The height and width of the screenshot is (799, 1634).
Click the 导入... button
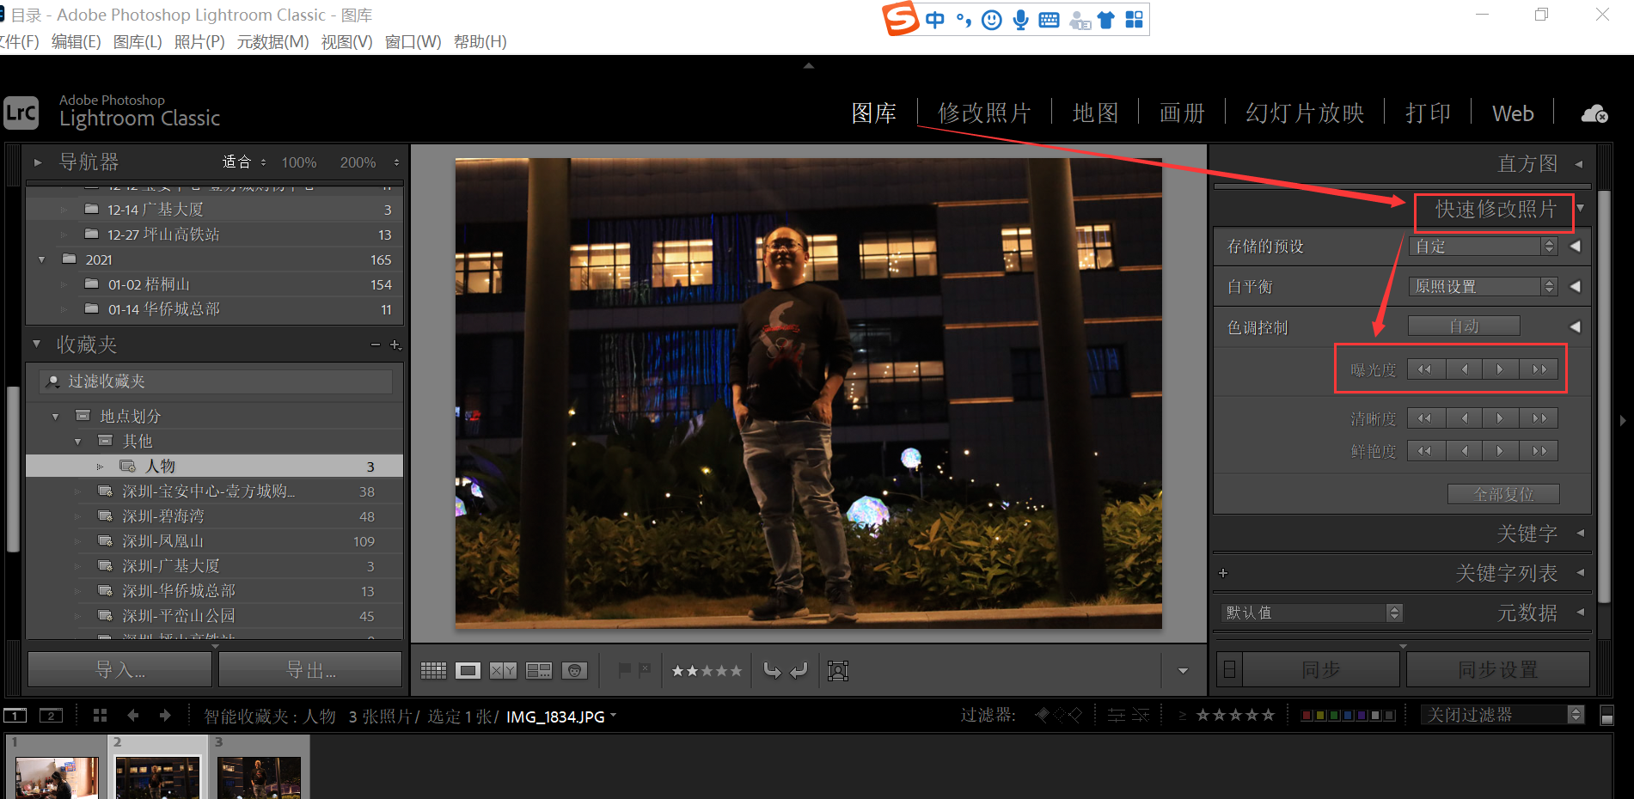pos(120,669)
